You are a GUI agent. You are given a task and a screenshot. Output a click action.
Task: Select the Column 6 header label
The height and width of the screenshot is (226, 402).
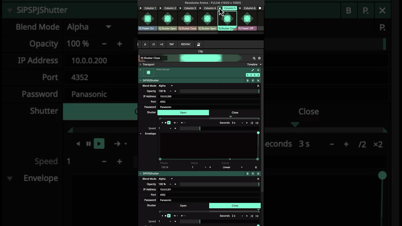[x=250, y=8]
